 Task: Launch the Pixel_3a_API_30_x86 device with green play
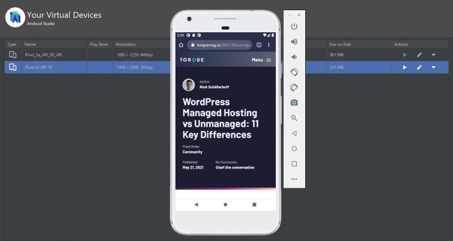point(405,55)
